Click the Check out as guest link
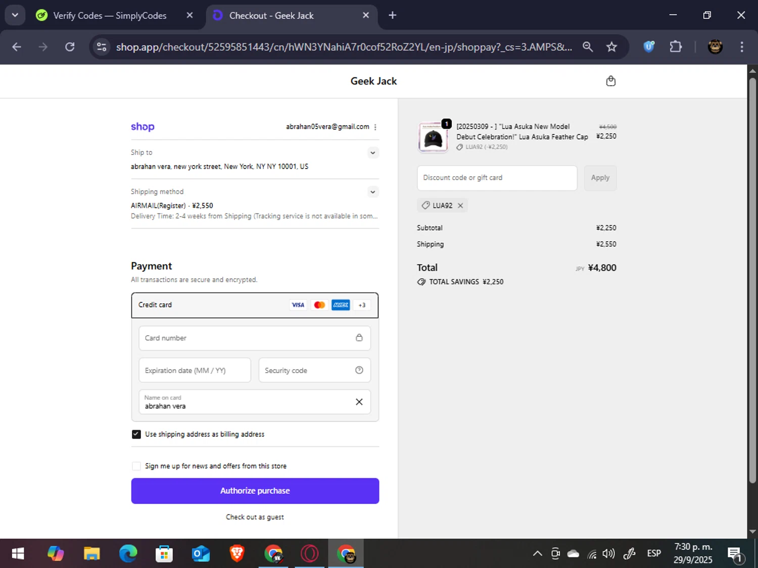Screen dimensions: 758x568 [255, 517]
